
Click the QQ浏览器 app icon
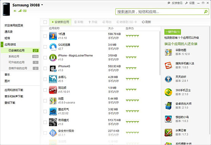pyautogui.click(x=53, y=47)
